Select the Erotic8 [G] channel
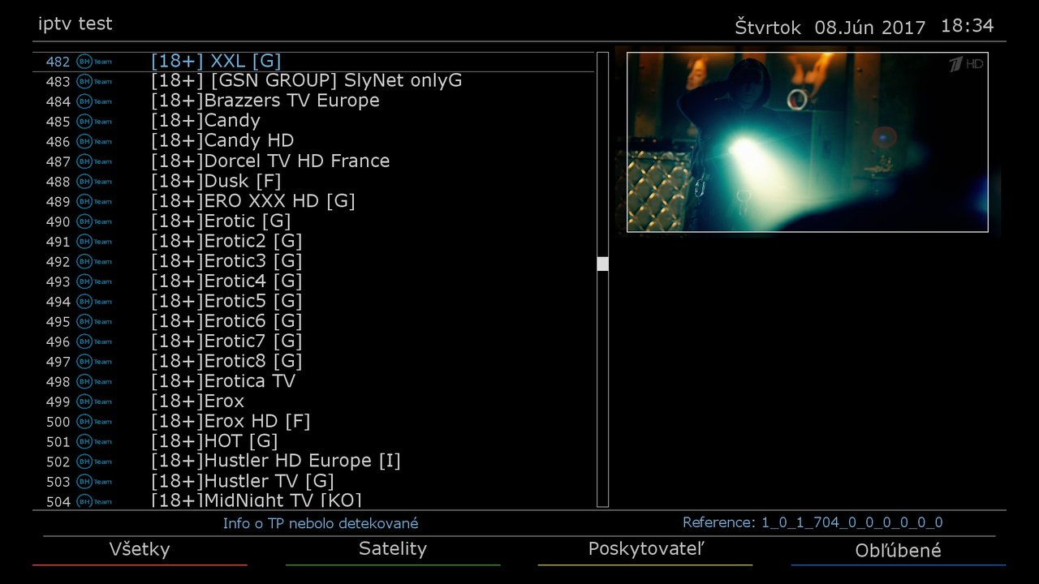1039x584 pixels. 226,362
